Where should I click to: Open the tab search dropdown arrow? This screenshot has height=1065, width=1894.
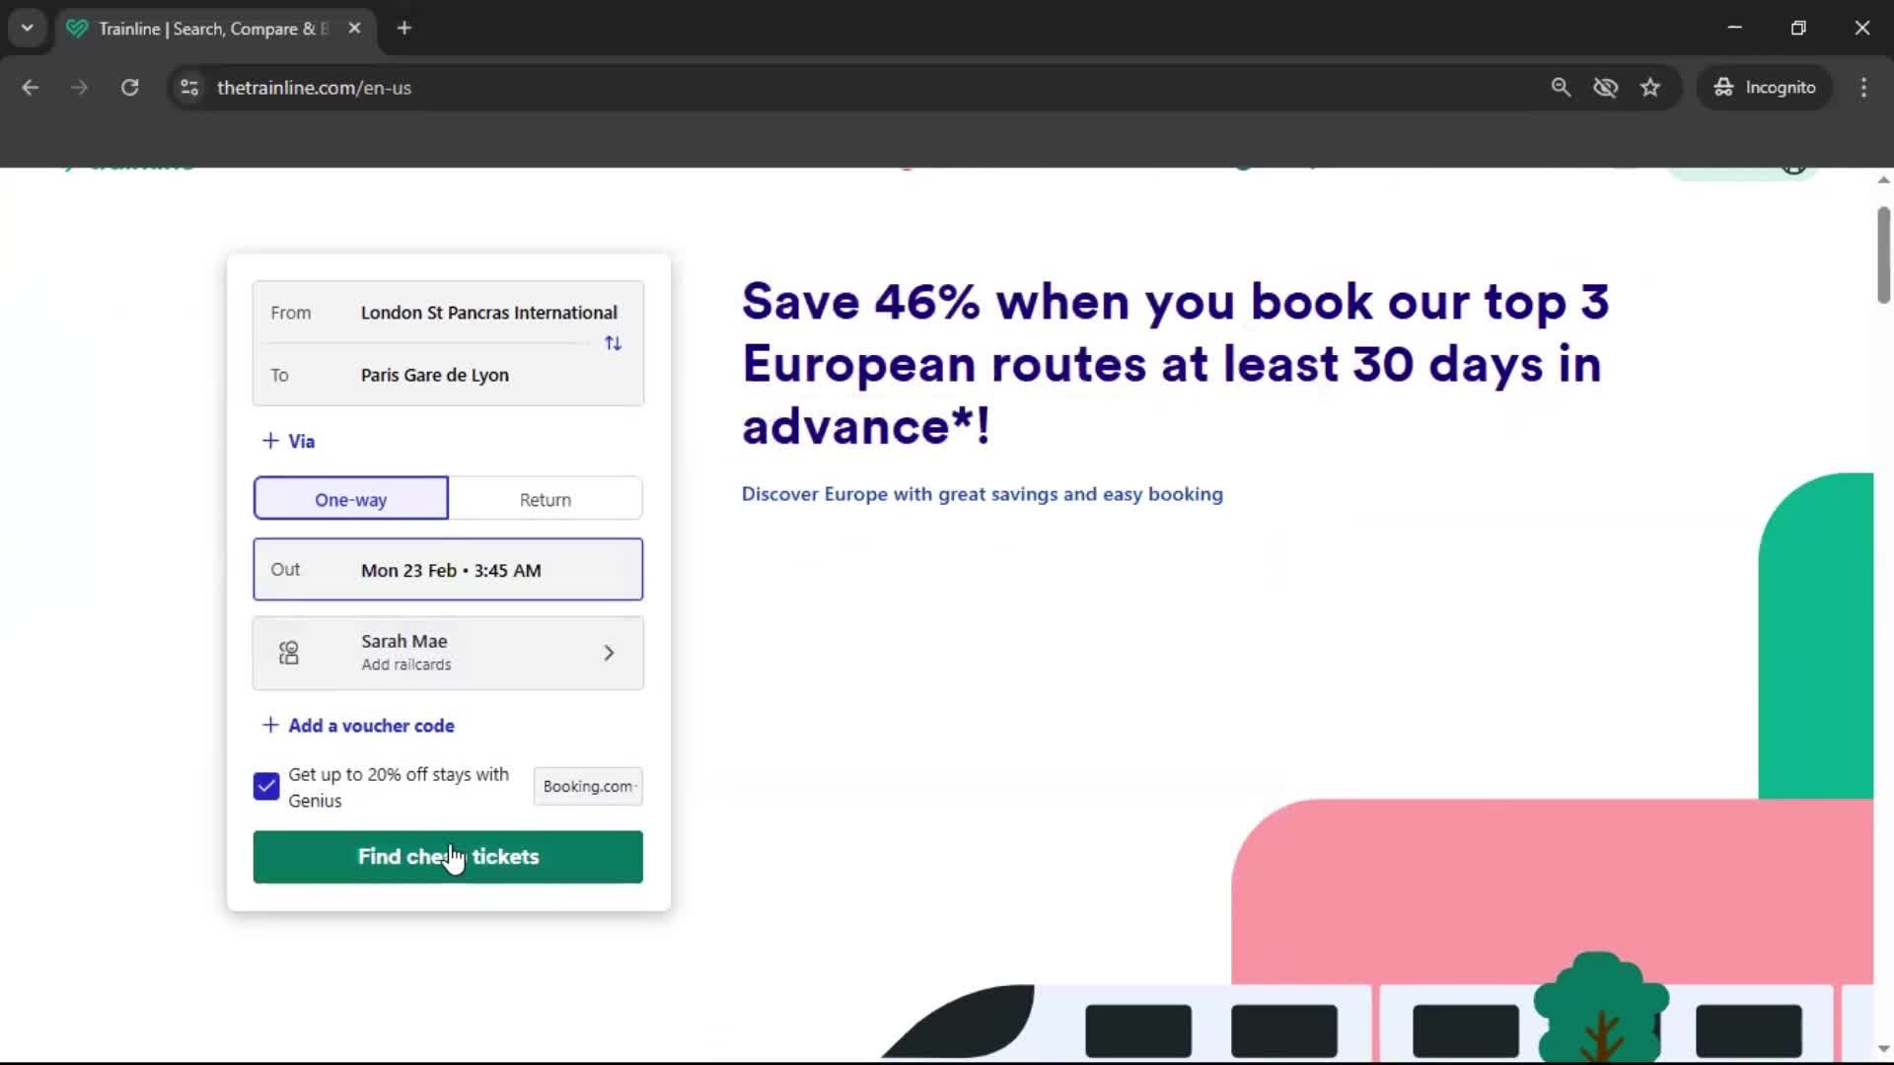tap(28, 28)
